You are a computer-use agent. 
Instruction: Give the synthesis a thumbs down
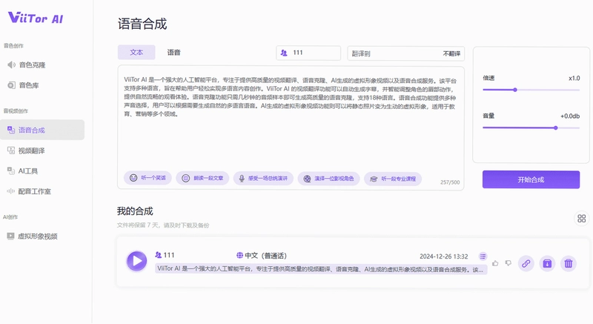click(x=508, y=263)
